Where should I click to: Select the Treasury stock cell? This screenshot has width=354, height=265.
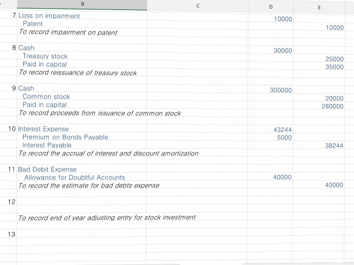click(x=45, y=56)
